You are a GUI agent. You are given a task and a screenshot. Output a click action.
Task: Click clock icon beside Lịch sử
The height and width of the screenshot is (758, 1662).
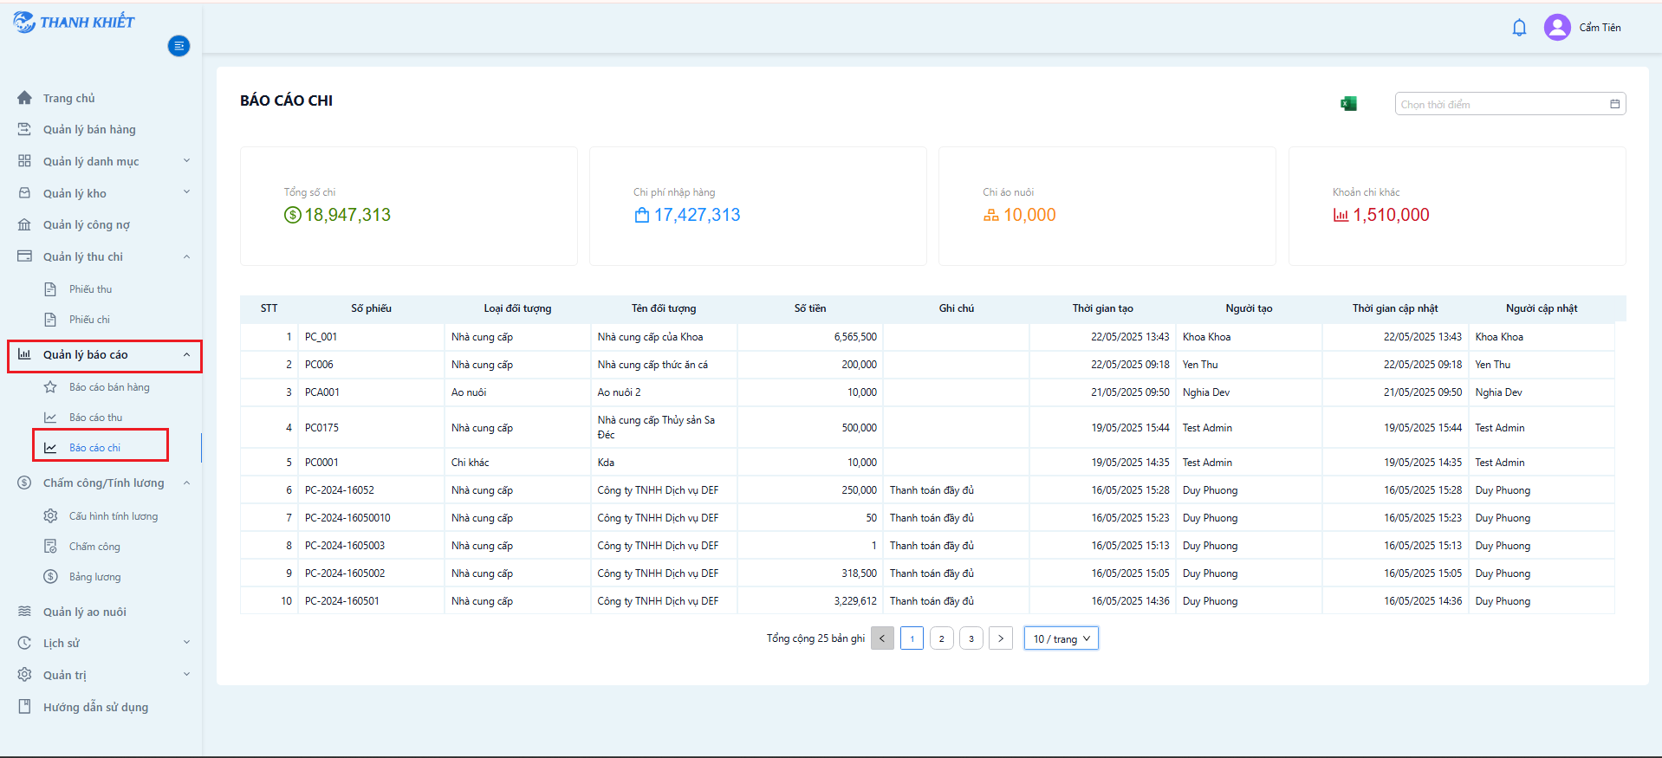click(x=24, y=643)
